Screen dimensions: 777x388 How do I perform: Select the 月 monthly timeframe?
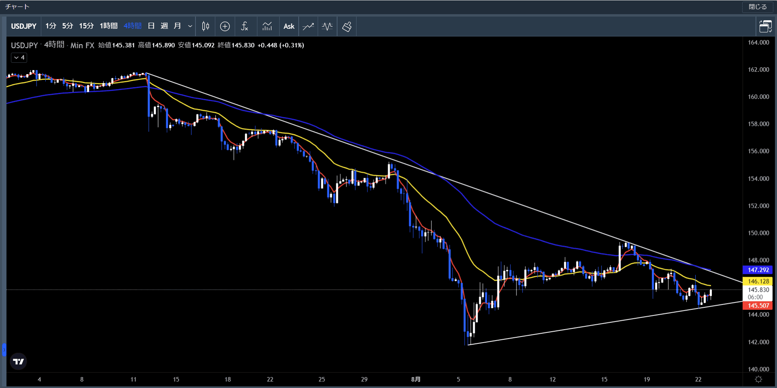(177, 26)
